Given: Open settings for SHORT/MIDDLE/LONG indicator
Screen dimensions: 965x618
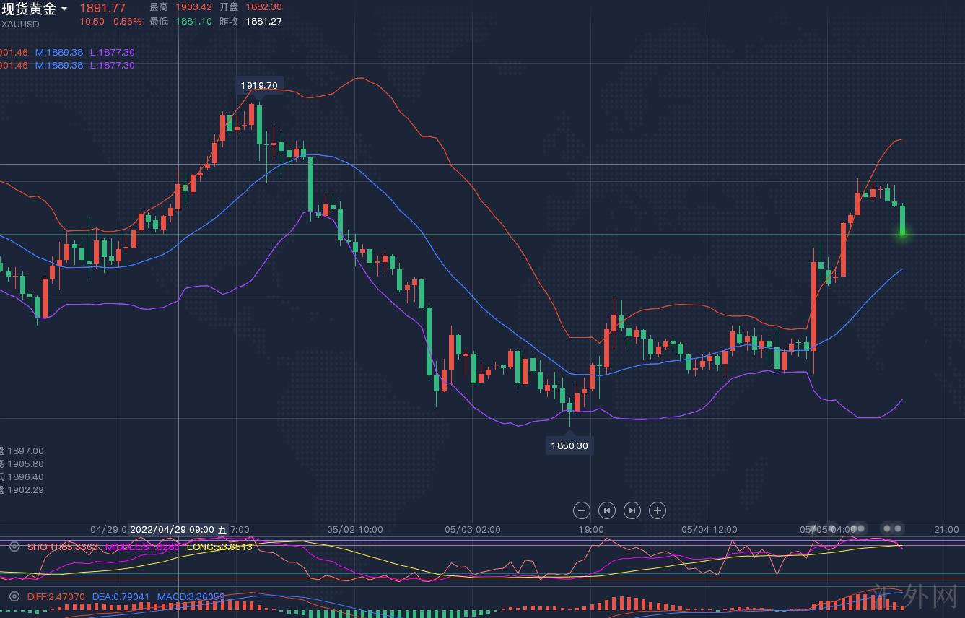Looking at the screenshot, I should [14, 547].
